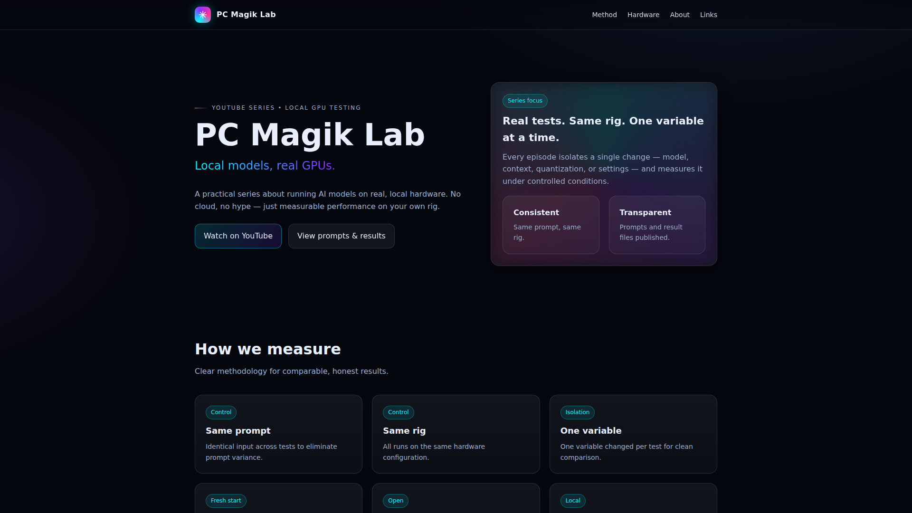
Task: Select the About nav item
Action: click(x=680, y=15)
